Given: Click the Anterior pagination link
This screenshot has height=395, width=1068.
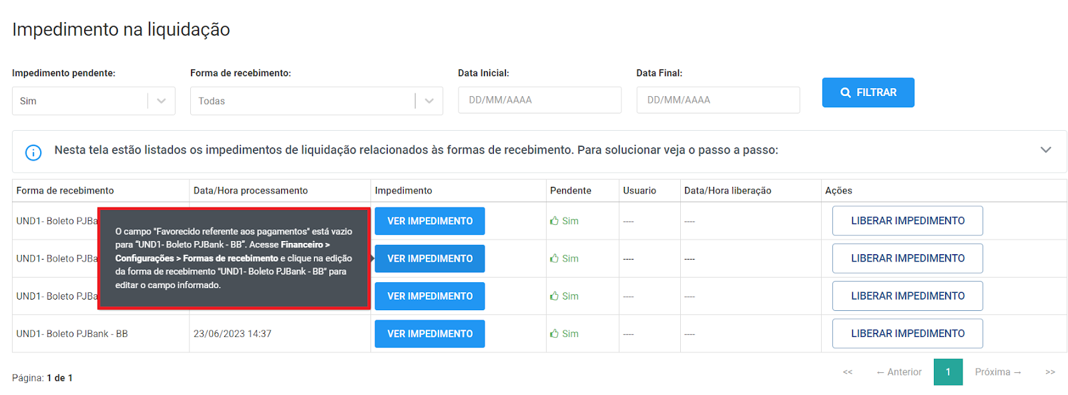Looking at the screenshot, I should pos(899,372).
